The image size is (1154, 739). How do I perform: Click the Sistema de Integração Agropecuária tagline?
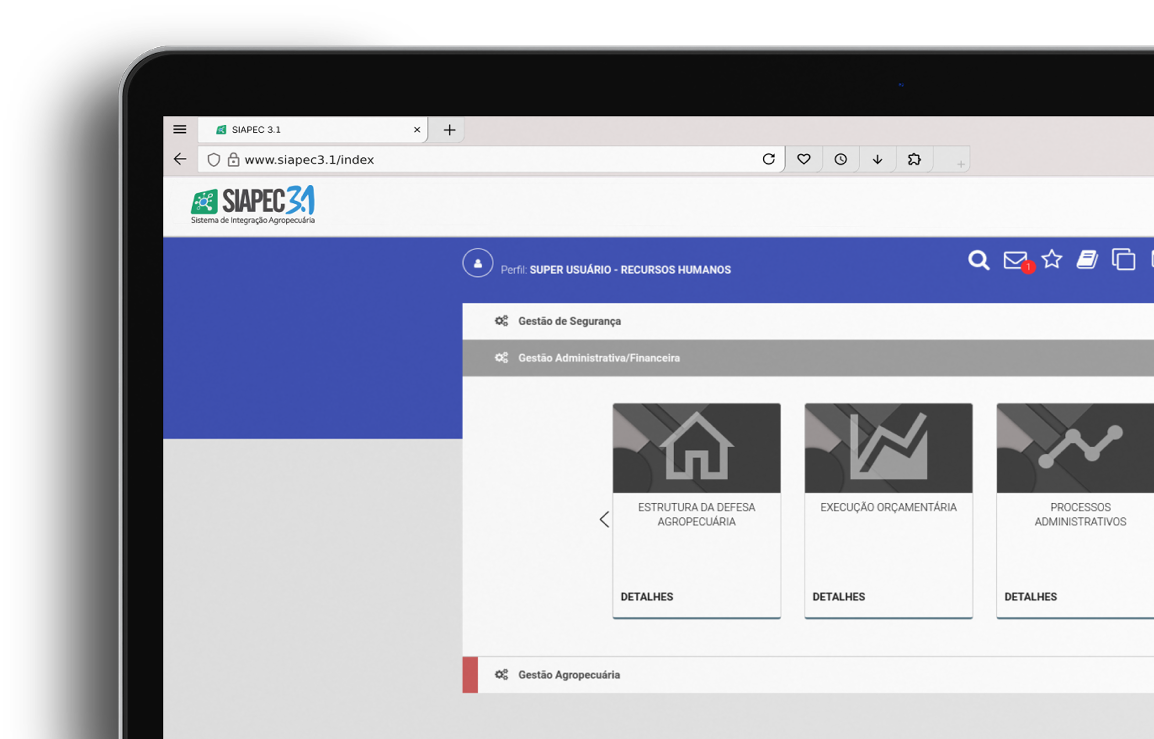click(253, 220)
